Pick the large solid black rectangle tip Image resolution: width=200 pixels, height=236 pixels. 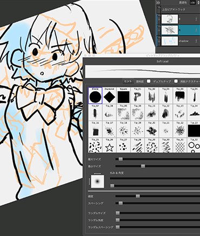pyautogui.click(x=194, y=129)
